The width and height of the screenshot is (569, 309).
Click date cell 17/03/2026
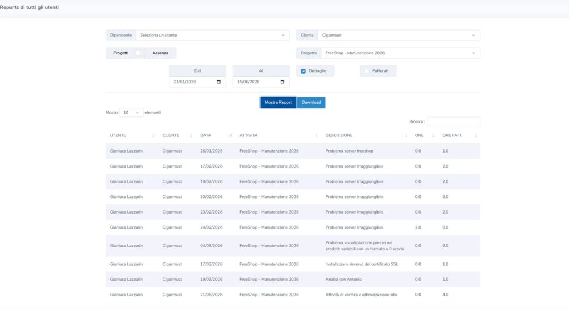(211, 264)
